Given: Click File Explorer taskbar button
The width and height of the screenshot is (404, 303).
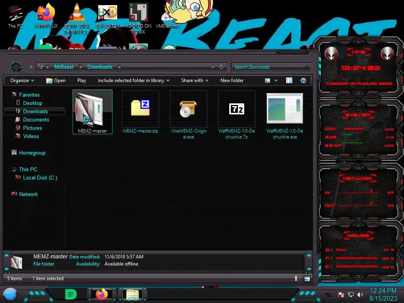Looking at the screenshot, I should click(133, 294).
